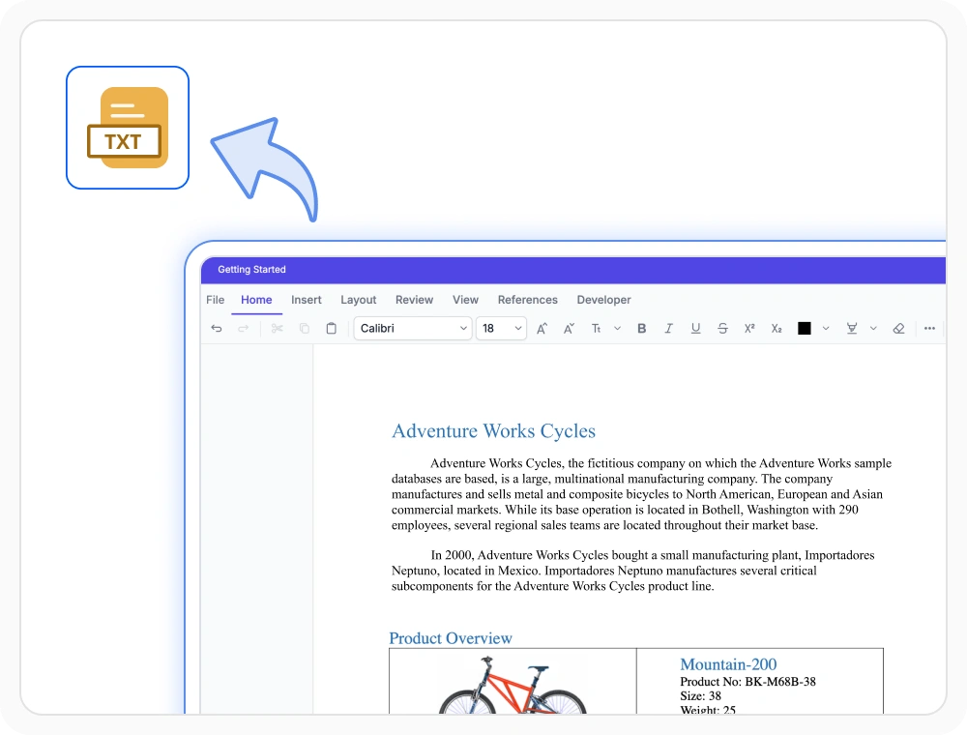Switch to the Review tab
This screenshot has height=735, width=967.
pyautogui.click(x=415, y=300)
